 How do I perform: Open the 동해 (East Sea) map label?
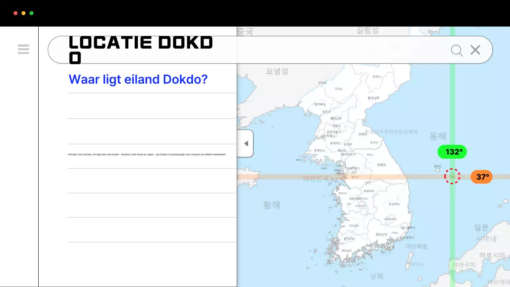[437, 136]
